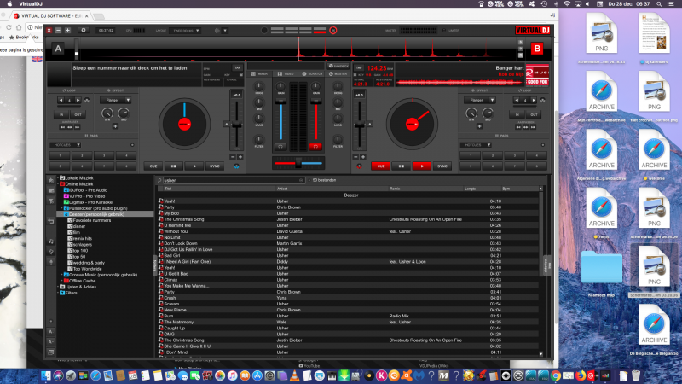Viewport: 682px width, 384px height.
Task: Click deck B effect plus icon
Action: coord(479,126)
